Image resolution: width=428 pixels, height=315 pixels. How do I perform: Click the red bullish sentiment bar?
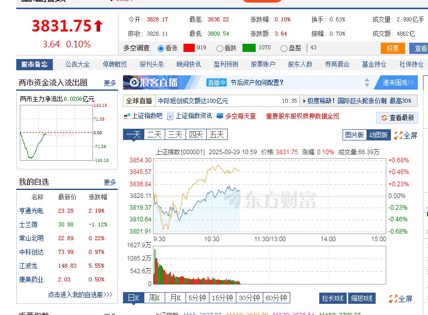pos(189,48)
